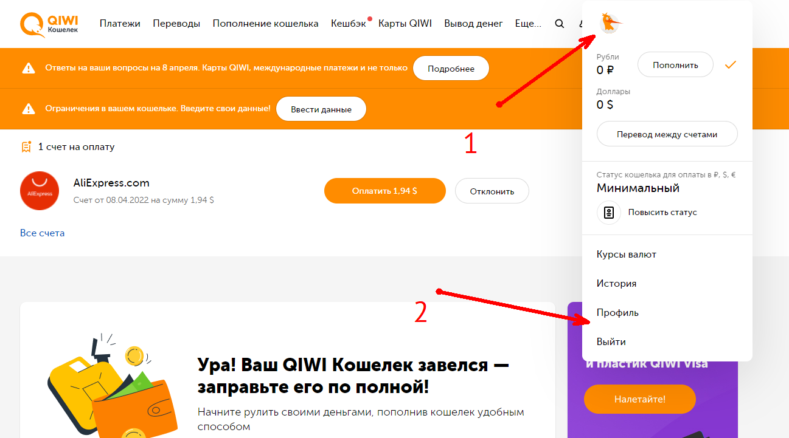The height and width of the screenshot is (438, 789).
Task: Select Профиль in the profile menu
Action: pos(617,313)
